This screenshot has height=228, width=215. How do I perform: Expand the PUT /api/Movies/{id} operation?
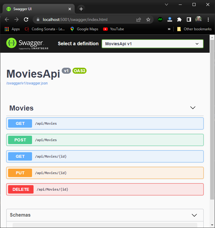(x=105, y=173)
